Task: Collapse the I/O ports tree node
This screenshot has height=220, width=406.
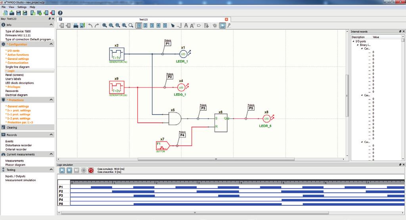Action: coord(353,41)
